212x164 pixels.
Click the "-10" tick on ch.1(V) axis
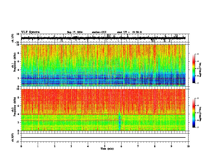tap(17, 42)
